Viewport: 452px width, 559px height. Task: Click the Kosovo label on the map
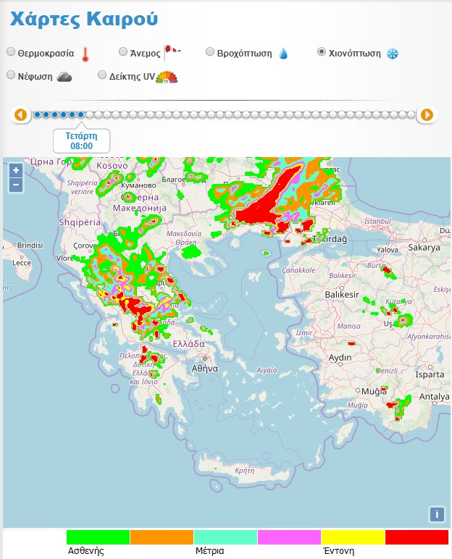pos(112,166)
